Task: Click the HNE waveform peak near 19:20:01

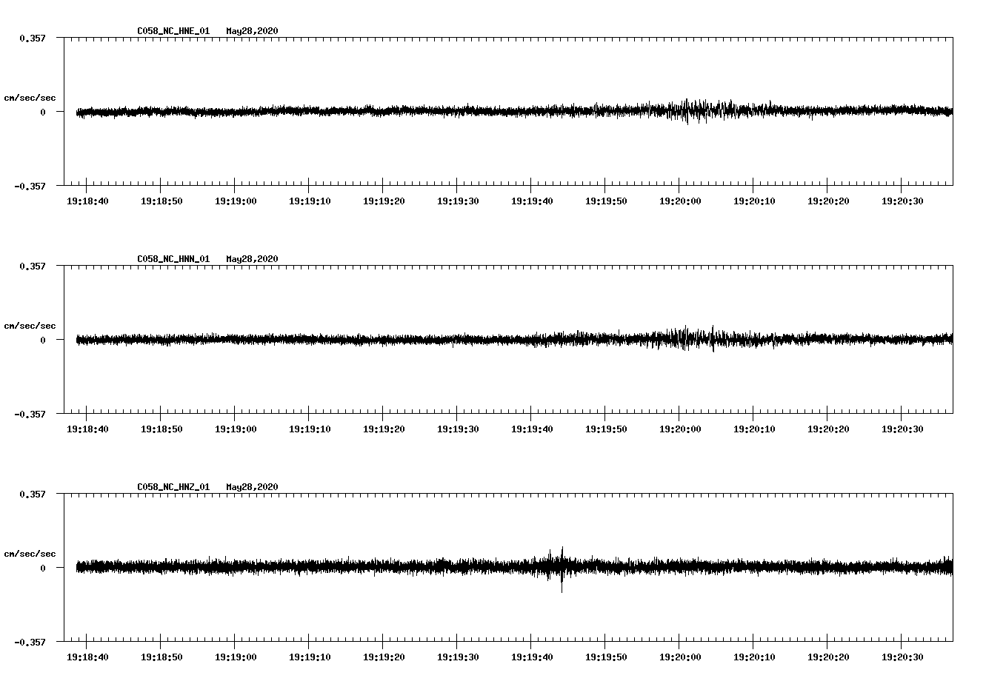Action: [x=687, y=111]
